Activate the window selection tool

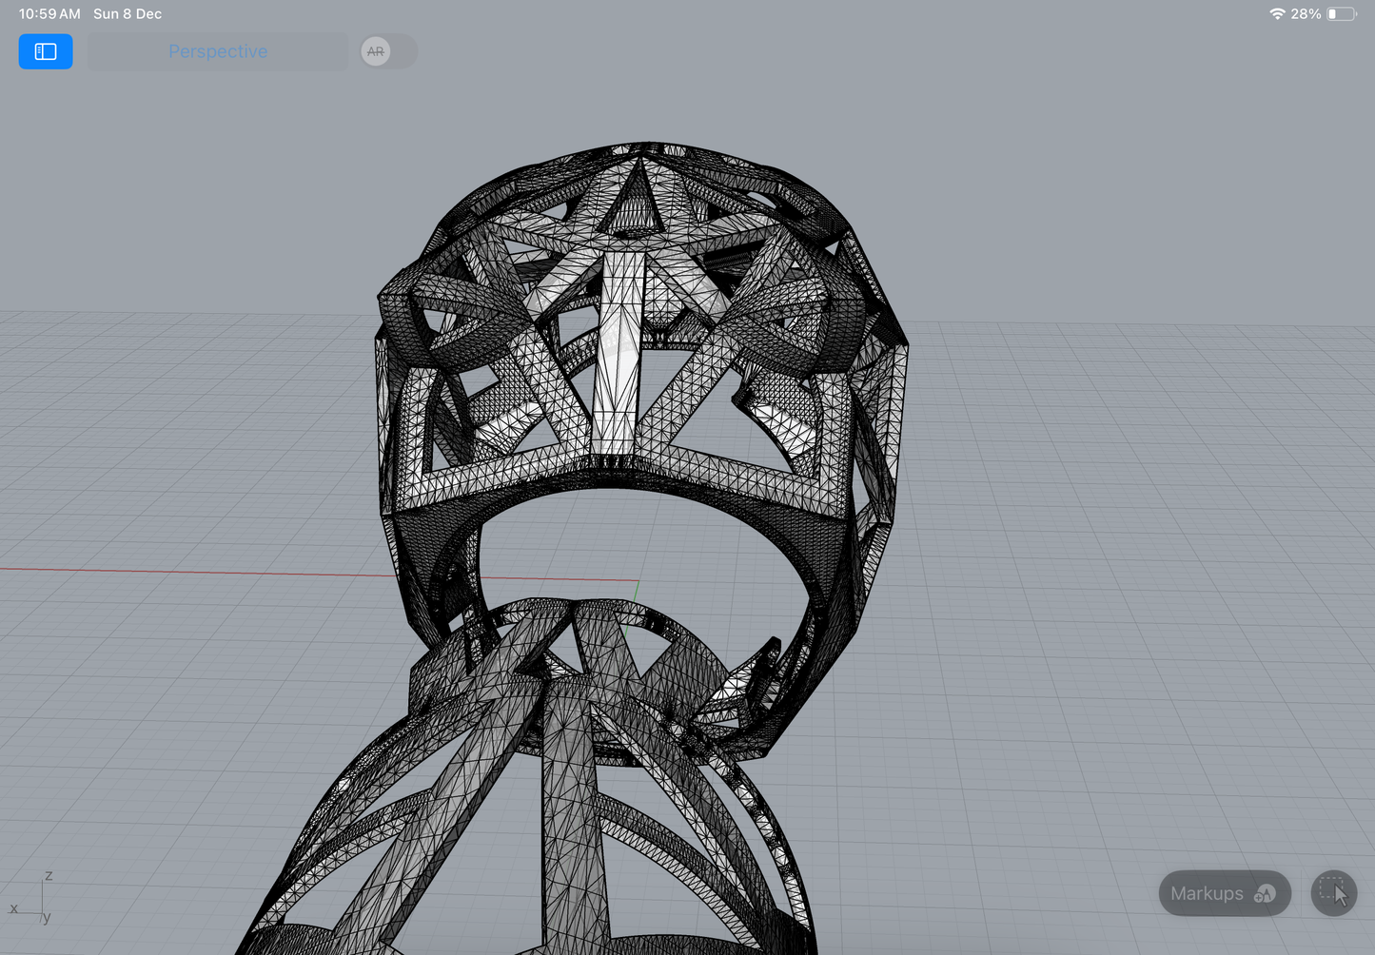pos(1333,893)
